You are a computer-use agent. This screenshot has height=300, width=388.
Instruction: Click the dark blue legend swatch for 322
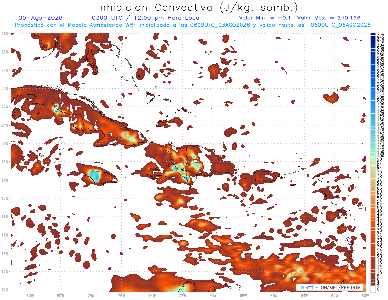[x=373, y=34]
